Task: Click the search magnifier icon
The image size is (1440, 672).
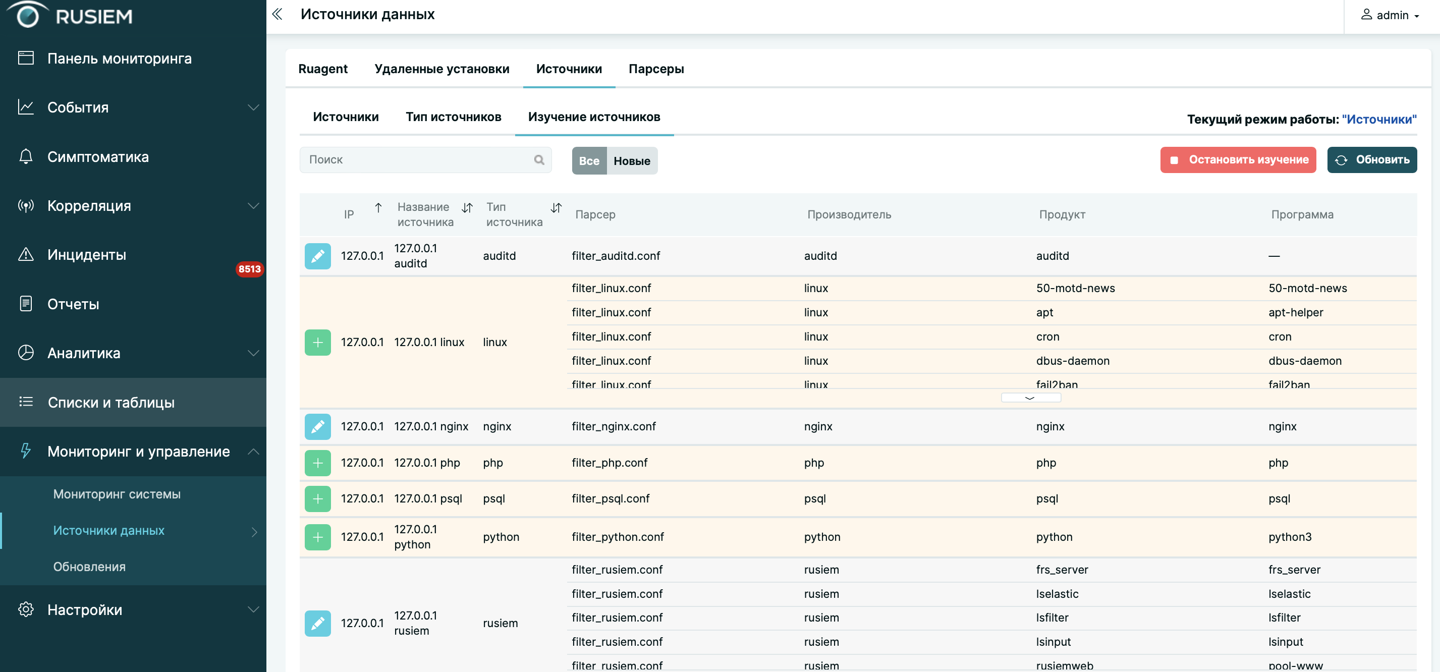Action: point(539,160)
